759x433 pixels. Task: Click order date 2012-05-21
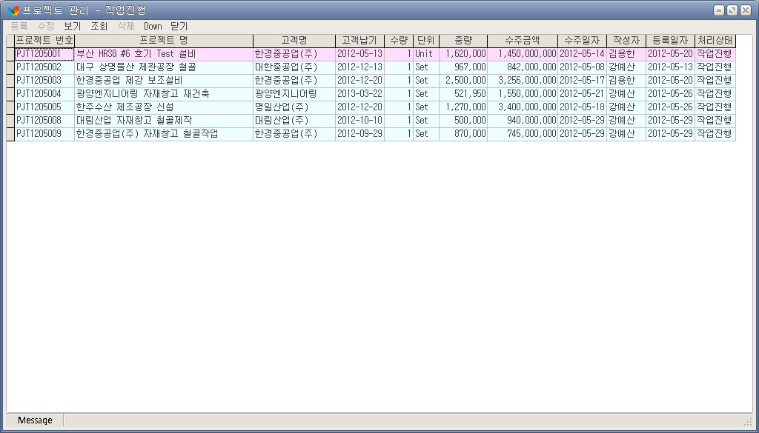(582, 94)
